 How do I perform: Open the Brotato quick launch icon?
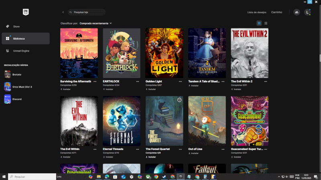pos(8,74)
